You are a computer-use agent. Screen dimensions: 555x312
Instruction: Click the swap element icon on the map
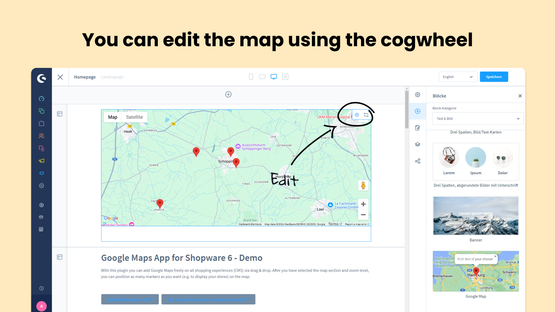coord(366,115)
